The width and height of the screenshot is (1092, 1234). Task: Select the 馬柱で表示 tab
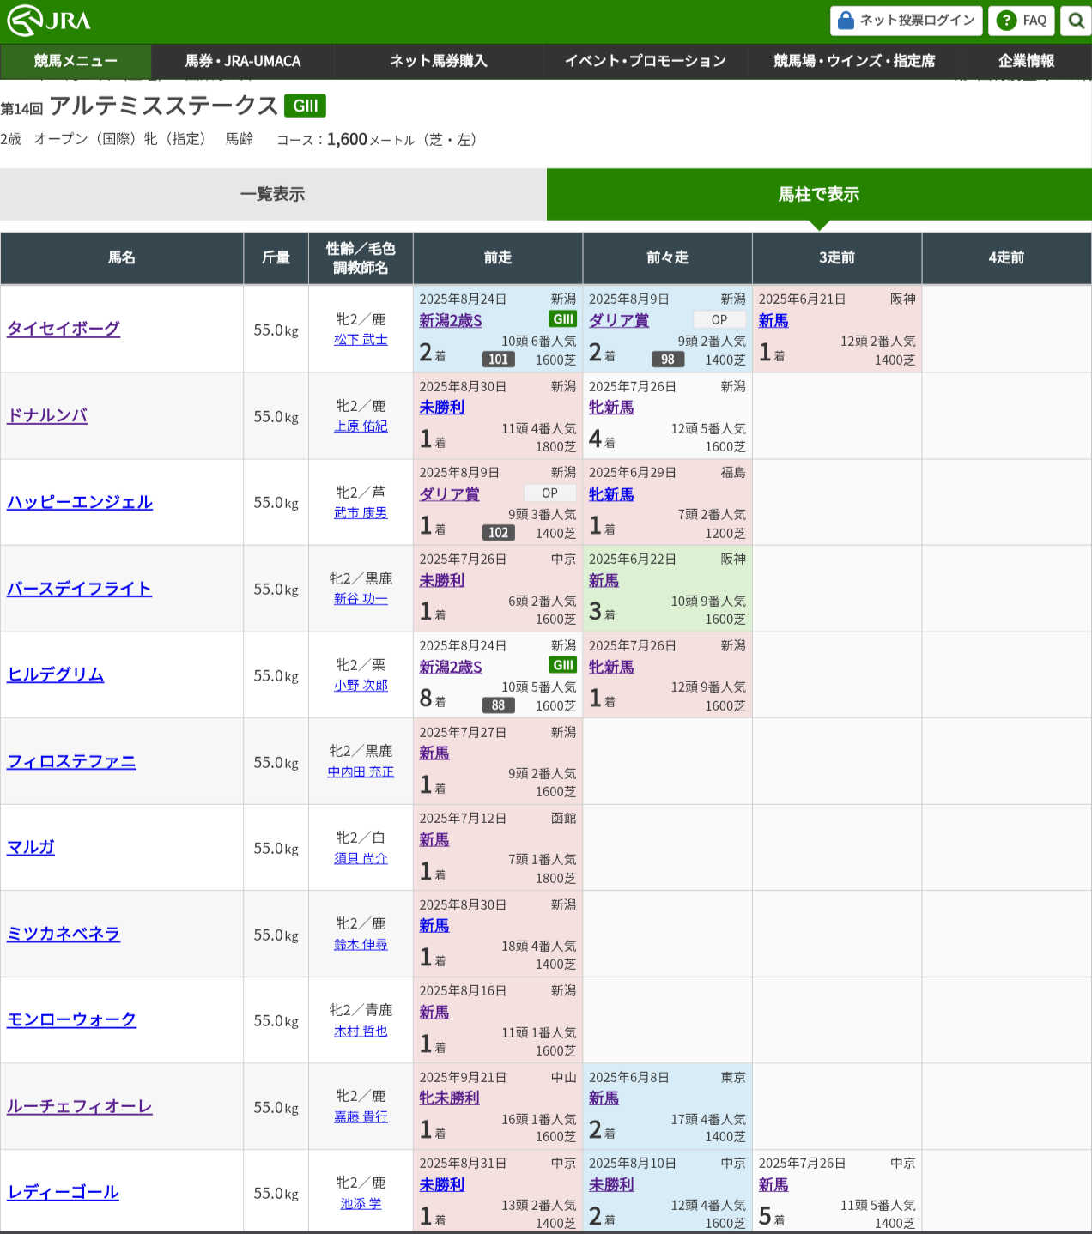click(x=818, y=195)
